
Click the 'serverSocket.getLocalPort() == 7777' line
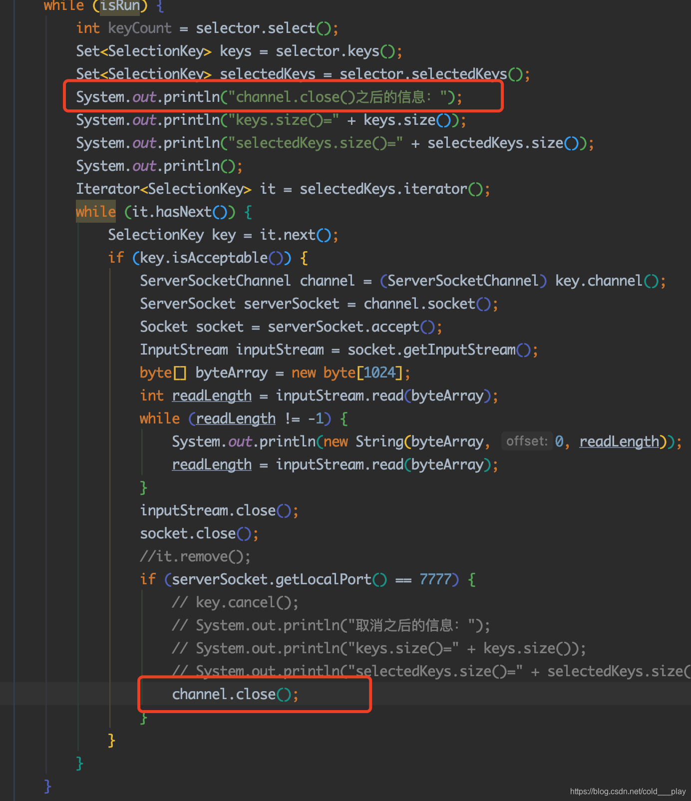click(308, 580)
